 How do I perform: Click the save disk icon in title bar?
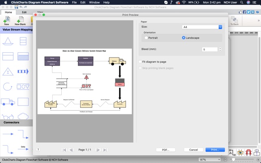[x=16, y=7]
